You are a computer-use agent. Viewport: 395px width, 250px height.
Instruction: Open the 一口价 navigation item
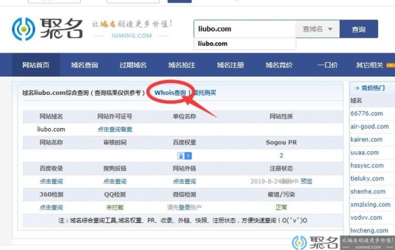click(327, 65)
